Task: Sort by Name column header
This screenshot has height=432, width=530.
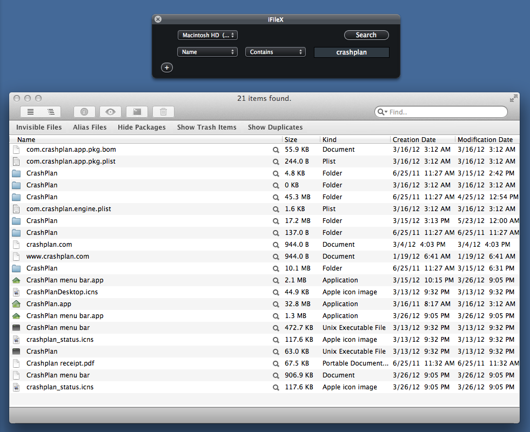Action: [x=146, y=139]
